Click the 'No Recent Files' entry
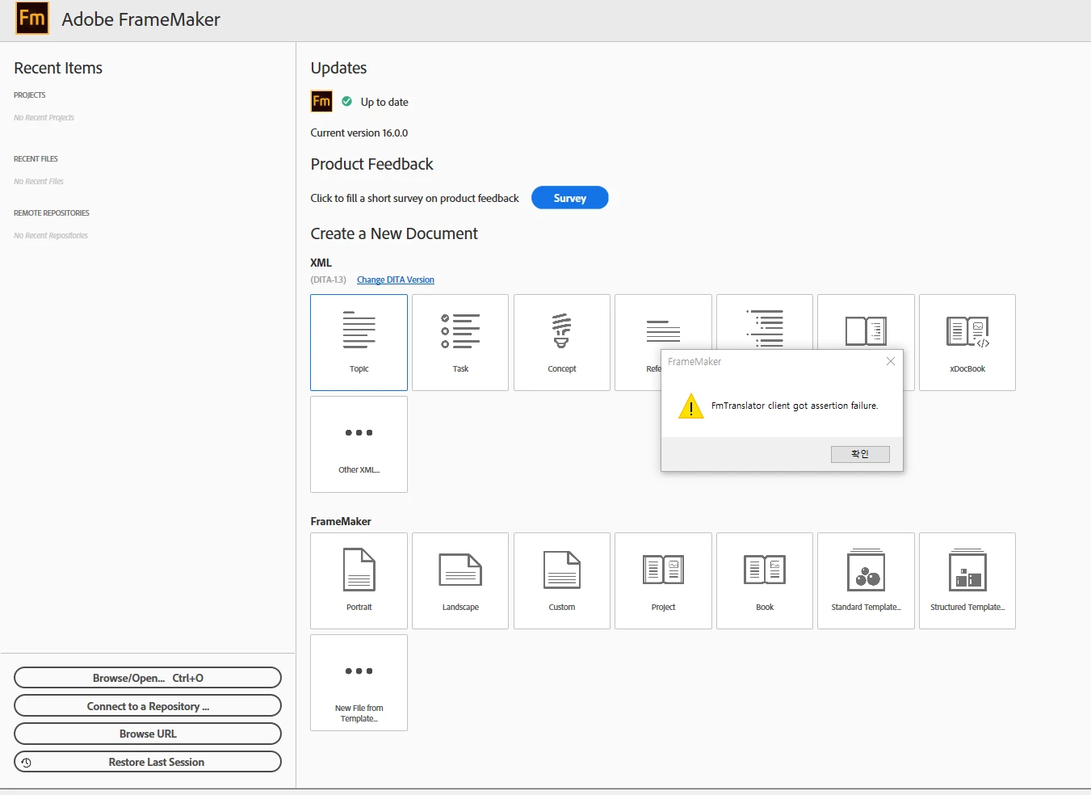 click(x=39, y=182)
